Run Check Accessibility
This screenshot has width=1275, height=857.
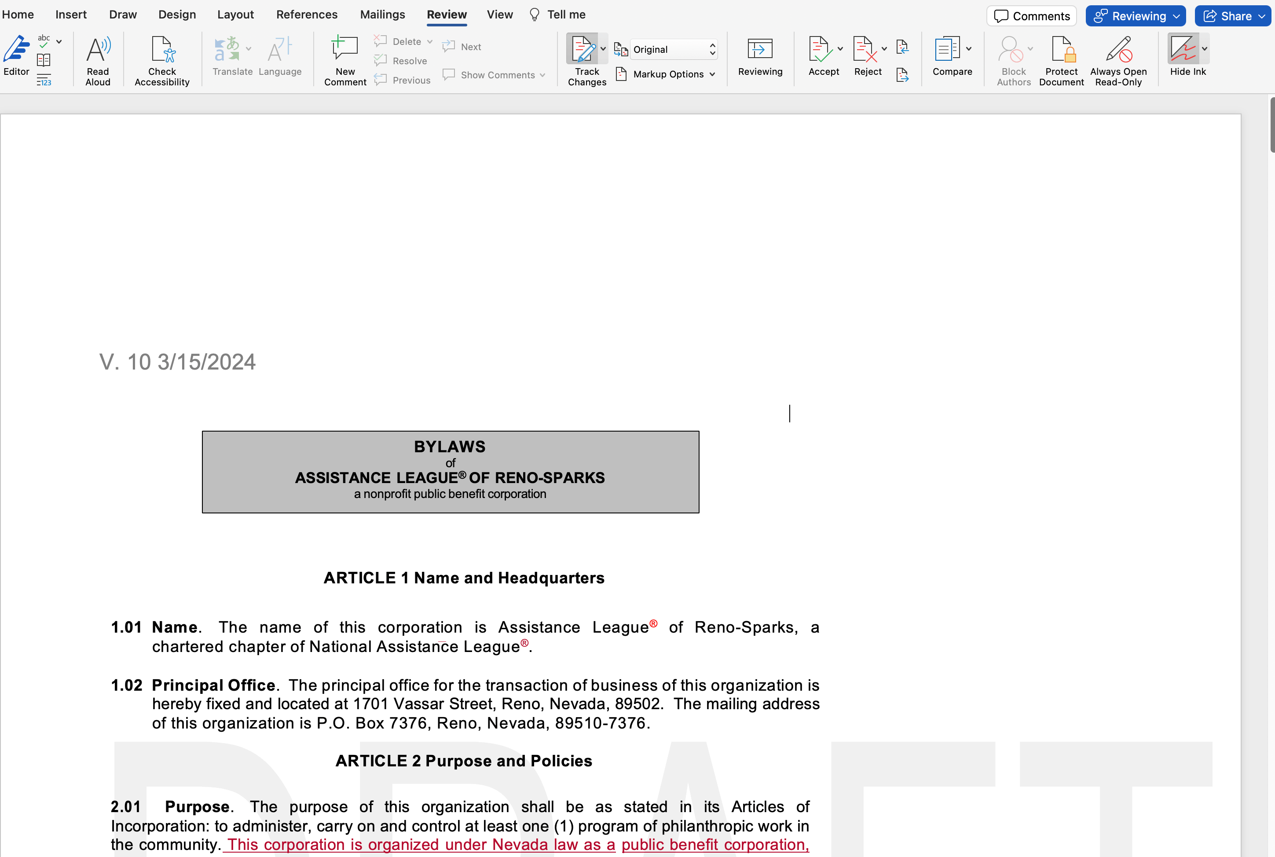coord(162,50)
